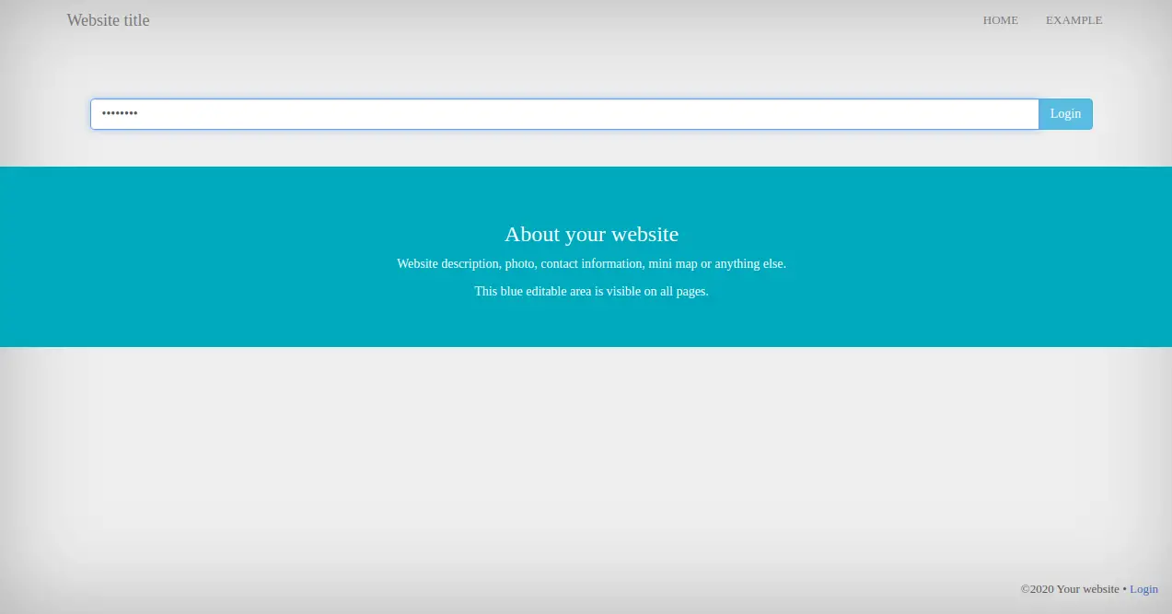This screenshot has width=1172, height=614.
Task: Go to the HOME menu item
Action: (x=1000, y=20)
